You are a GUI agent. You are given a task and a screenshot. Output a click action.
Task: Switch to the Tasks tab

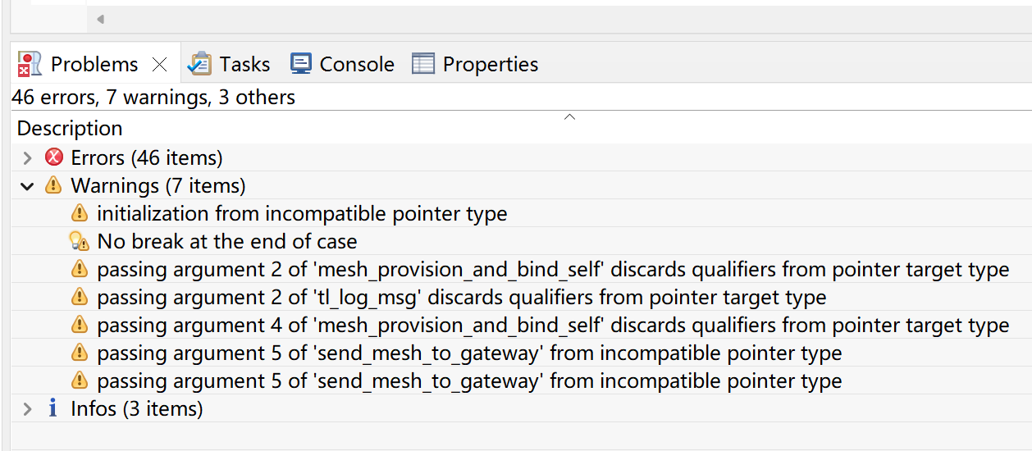pyautogui.click(x=229, y=64)
